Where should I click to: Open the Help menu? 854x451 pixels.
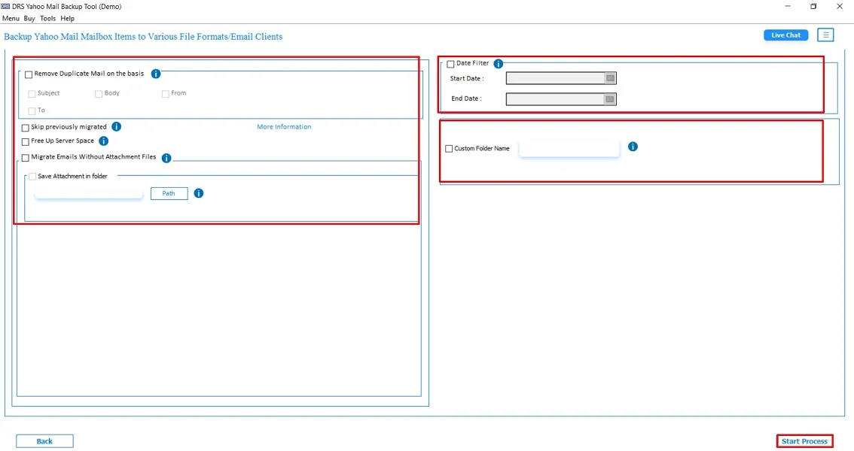coord(67,18)
